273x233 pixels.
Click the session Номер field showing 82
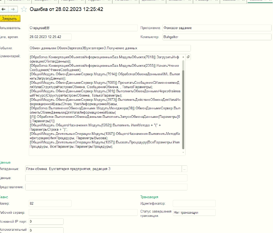(45, 203)
